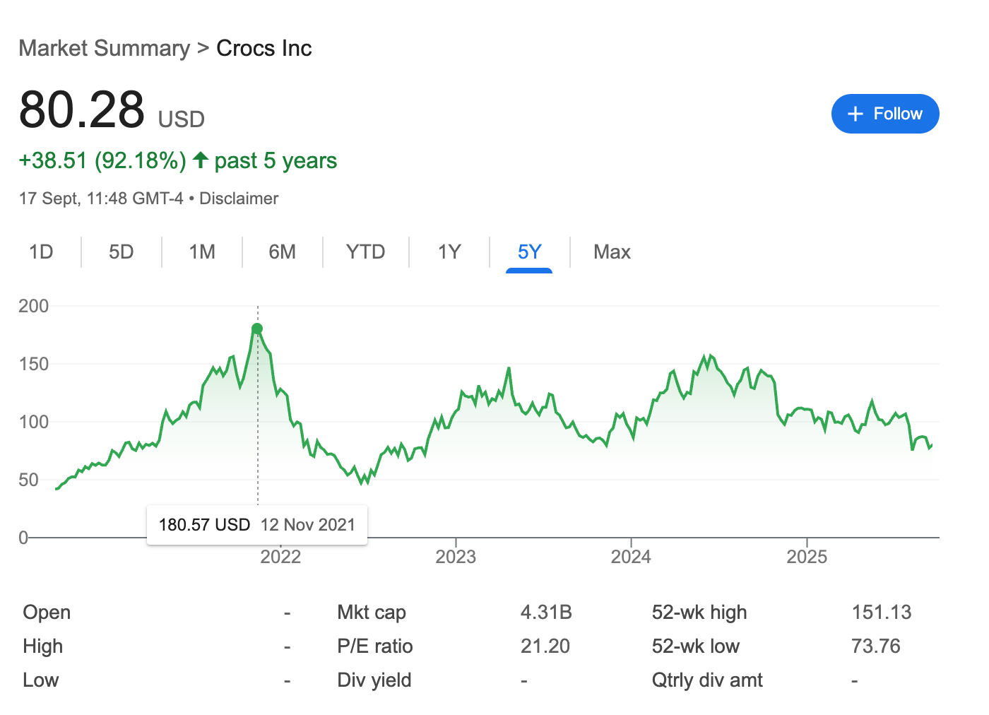This screenshot has height=715, width=989.
Task: Click the Mkt cap value 4.31B
Action: (546, 612)
